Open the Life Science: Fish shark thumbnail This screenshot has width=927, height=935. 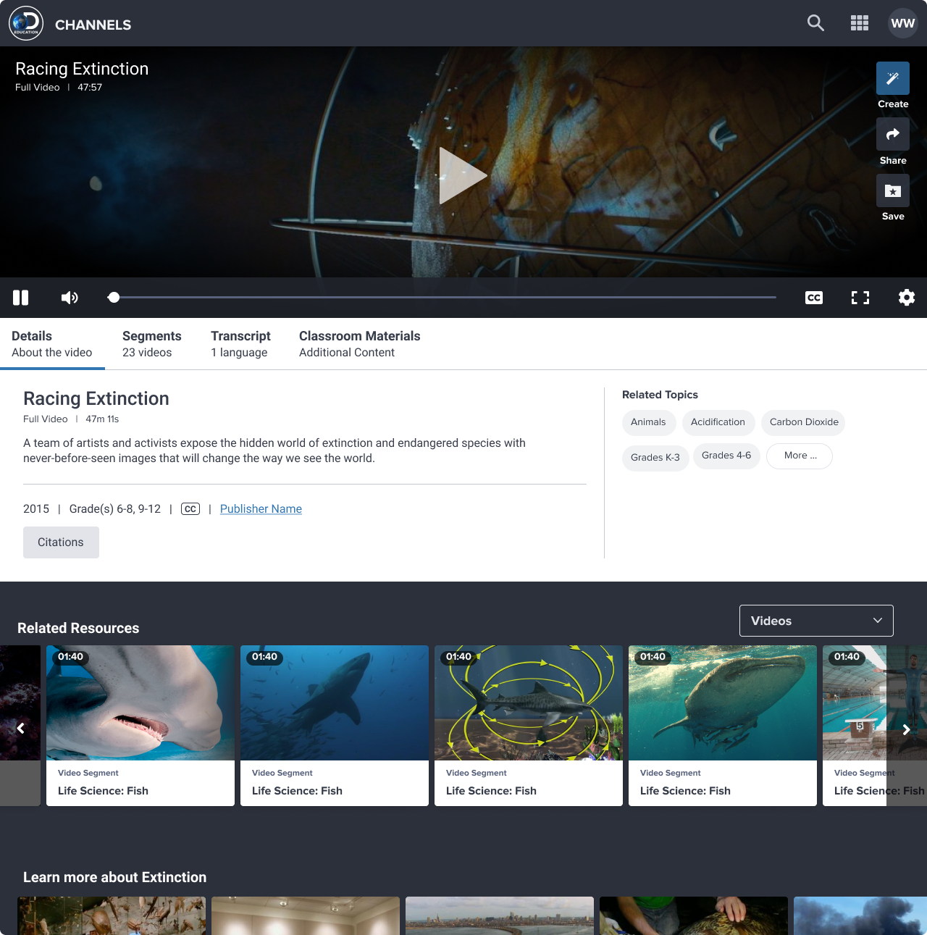coord(334,703)
